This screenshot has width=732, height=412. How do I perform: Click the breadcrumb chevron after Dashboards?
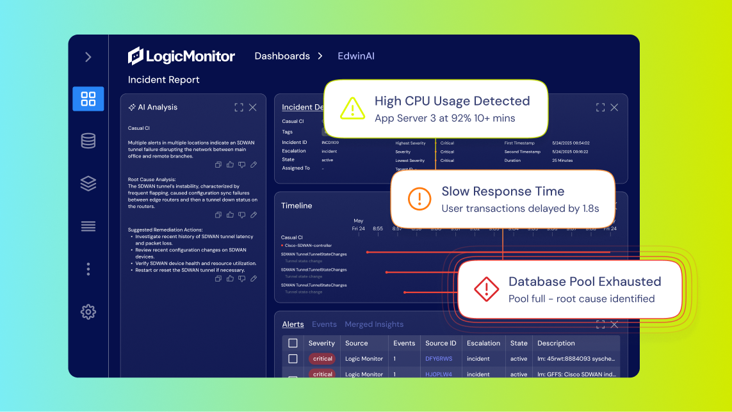(320, 56)
